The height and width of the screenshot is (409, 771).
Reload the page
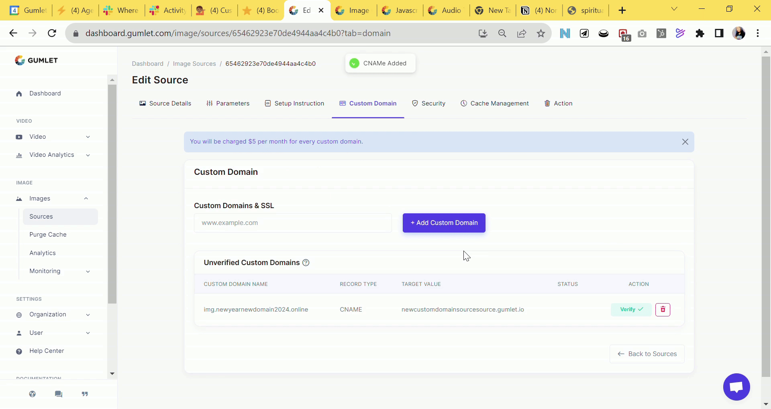click(x=52, y=33)
